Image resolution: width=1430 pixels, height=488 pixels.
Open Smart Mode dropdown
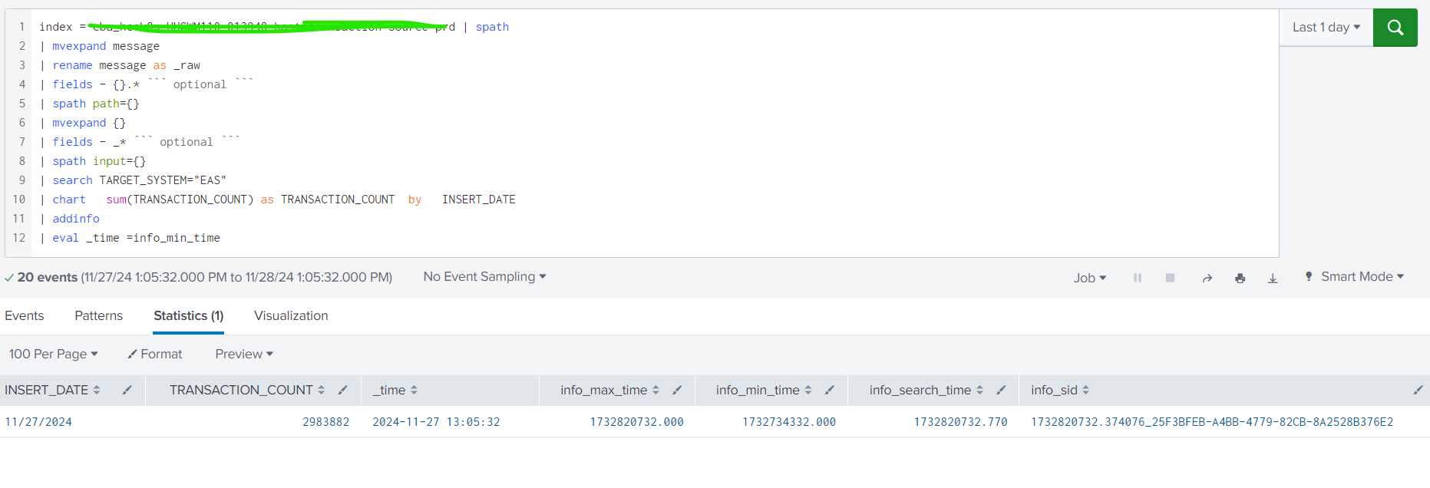pos(1355,276)
